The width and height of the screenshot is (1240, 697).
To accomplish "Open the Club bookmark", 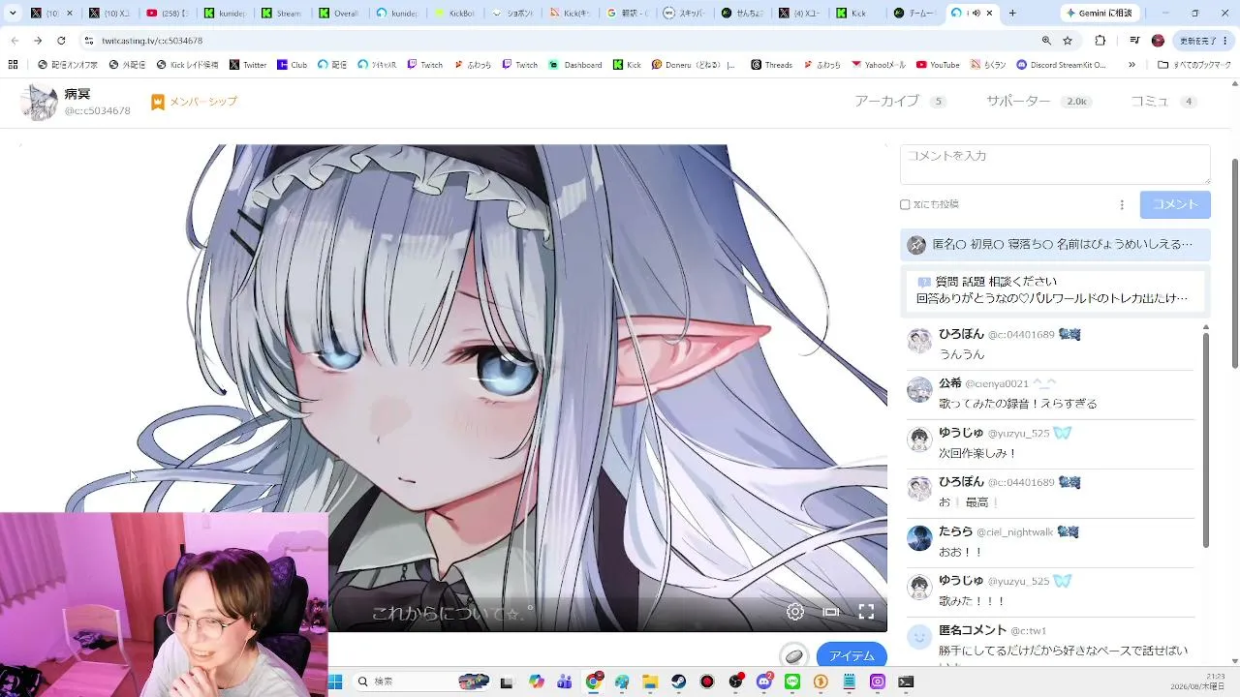I will 293,65.
